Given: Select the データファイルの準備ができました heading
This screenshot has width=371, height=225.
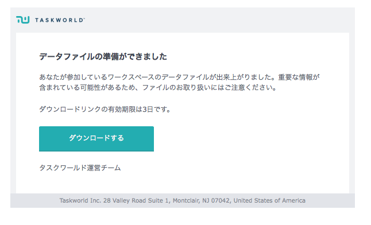Looking at the screenshot, I should tap(103, 57).
